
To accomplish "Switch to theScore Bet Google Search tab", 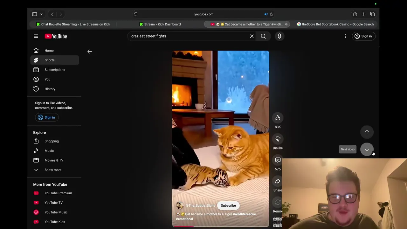I will coord(335,24).
